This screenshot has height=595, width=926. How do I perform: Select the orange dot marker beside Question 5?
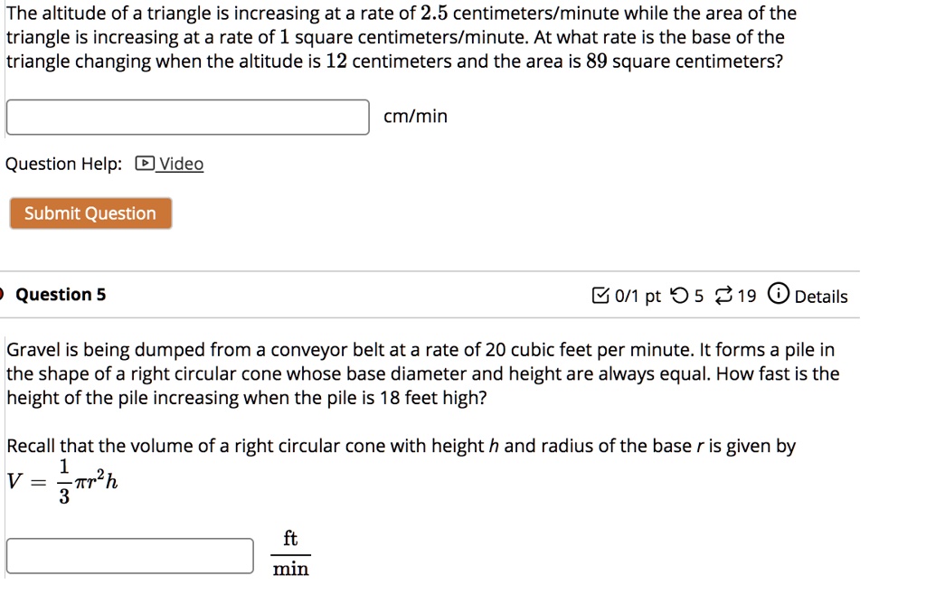[x=4, y=294]
